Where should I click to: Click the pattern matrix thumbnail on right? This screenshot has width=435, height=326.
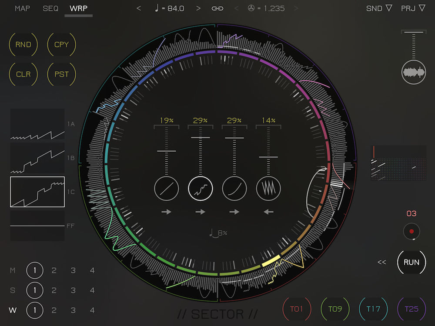398,163
